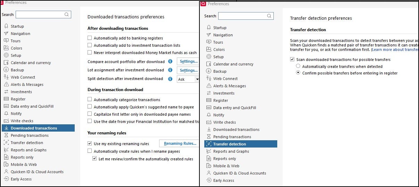Image resolution: width=419 pixels, height=187 pixels.
Task: Enable Automatically create rules when I rename payees
Action: (x=90, y=151)
